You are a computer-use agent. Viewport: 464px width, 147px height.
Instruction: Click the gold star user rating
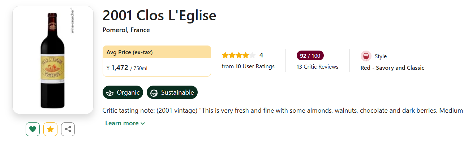(x=239, y=55)
